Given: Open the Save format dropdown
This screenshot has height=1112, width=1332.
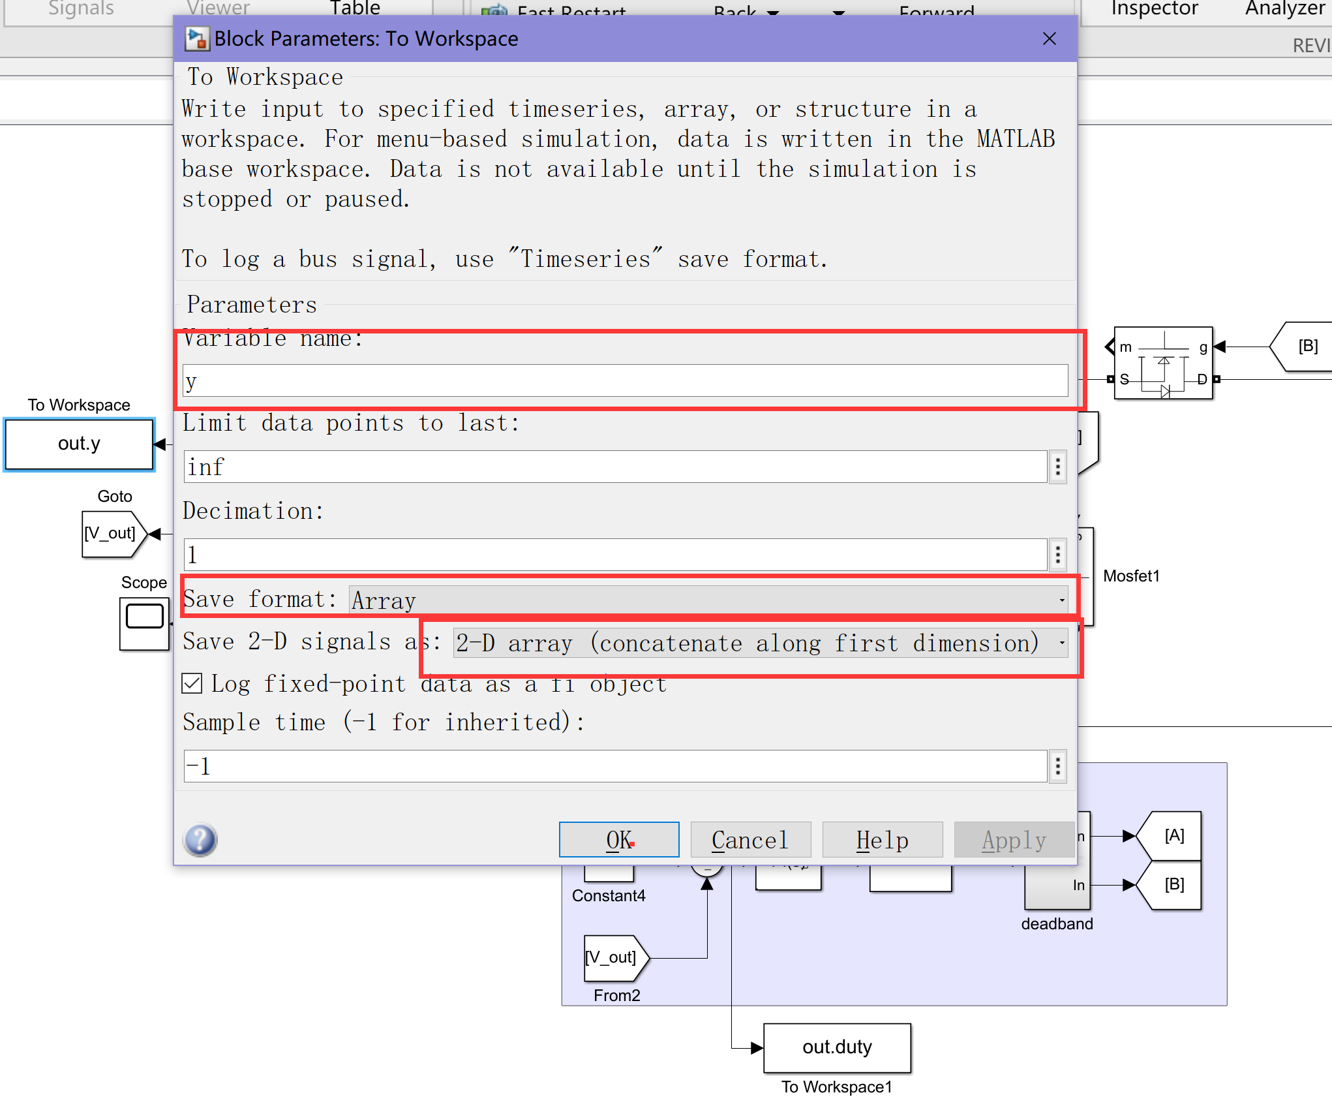Looking at the screenshot, I should pos(708,600).
